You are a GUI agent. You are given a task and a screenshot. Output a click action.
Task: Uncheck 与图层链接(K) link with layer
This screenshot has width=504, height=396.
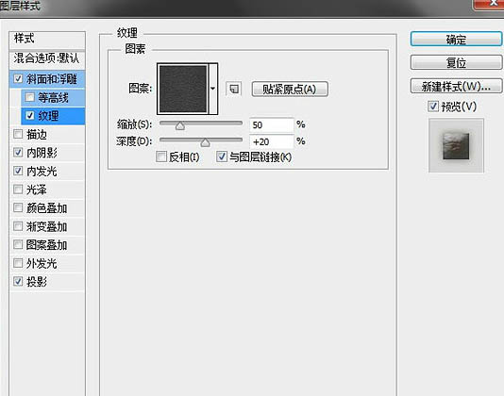coord(222,157)
